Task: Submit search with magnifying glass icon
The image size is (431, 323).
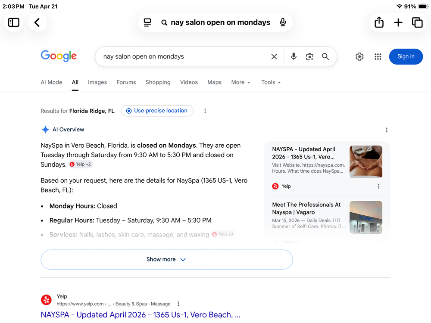Action: [325, 56]
